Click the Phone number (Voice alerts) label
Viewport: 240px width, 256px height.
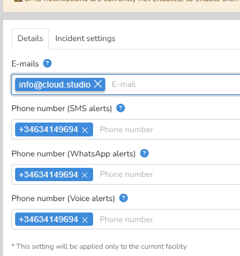coord(63,199)
